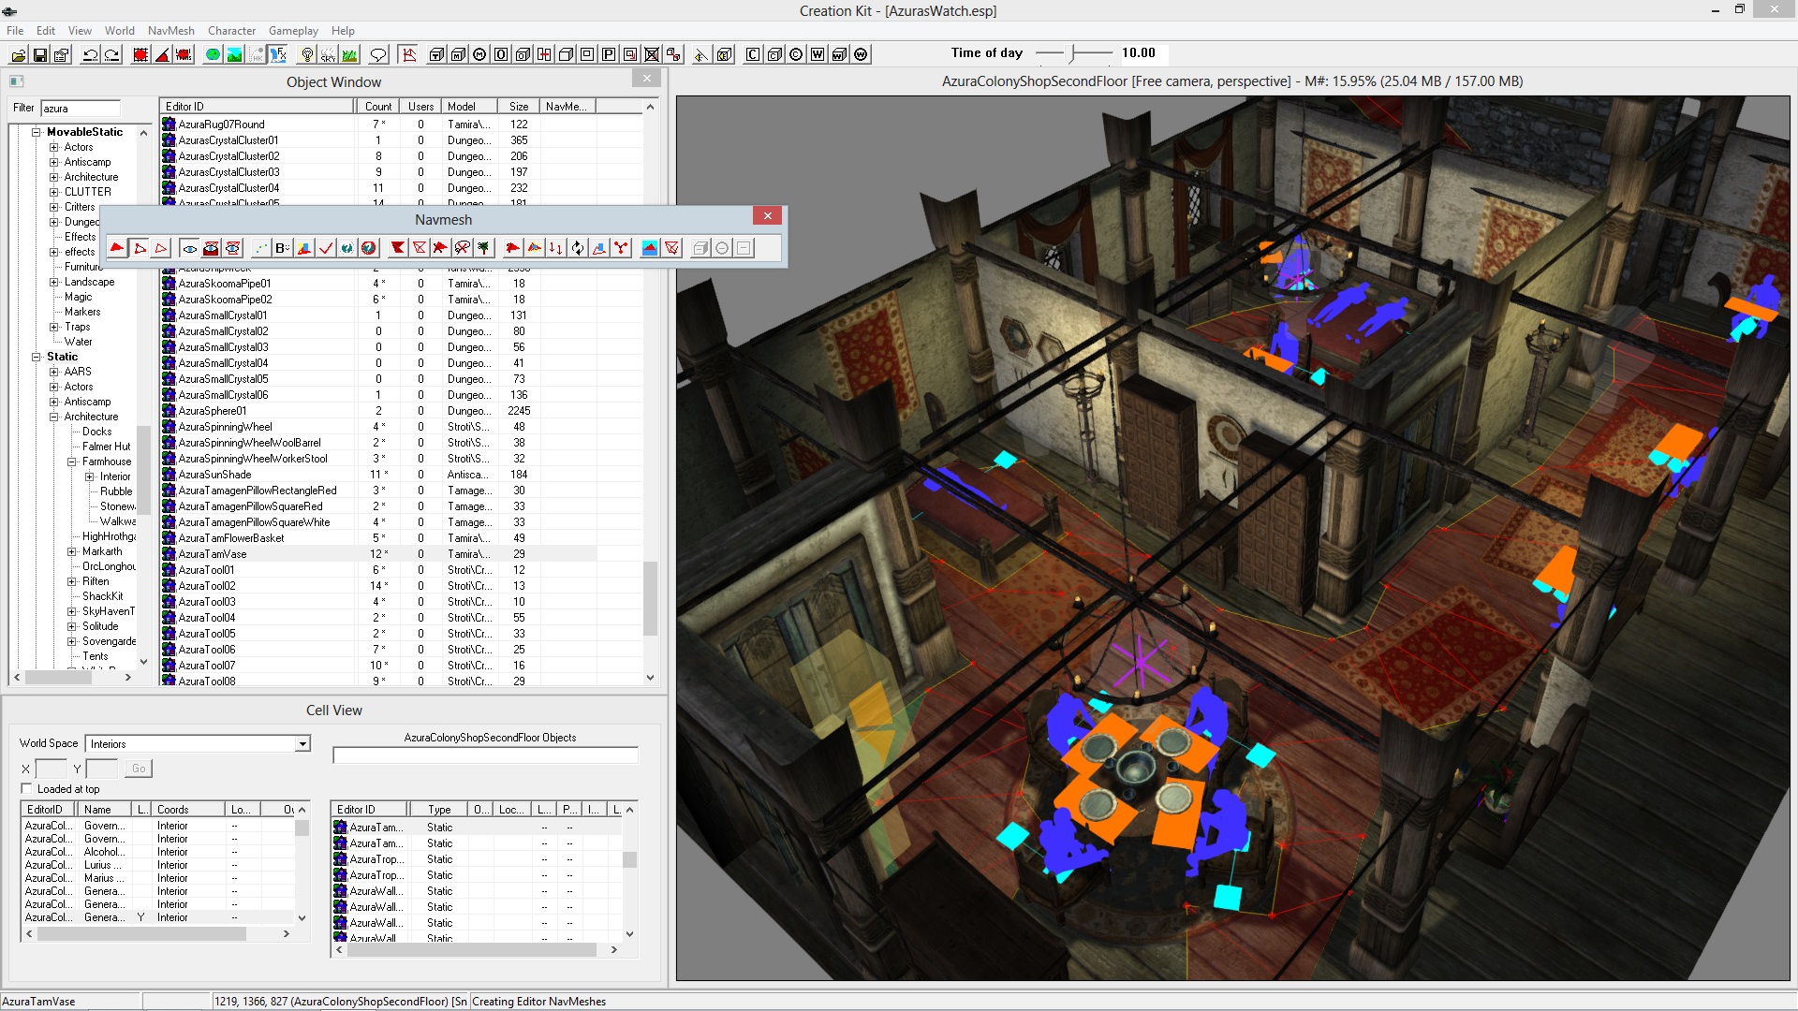Click the Go button in Cell View
The width and height of the screenshot is (1798, 1011).
click(139, 769)
